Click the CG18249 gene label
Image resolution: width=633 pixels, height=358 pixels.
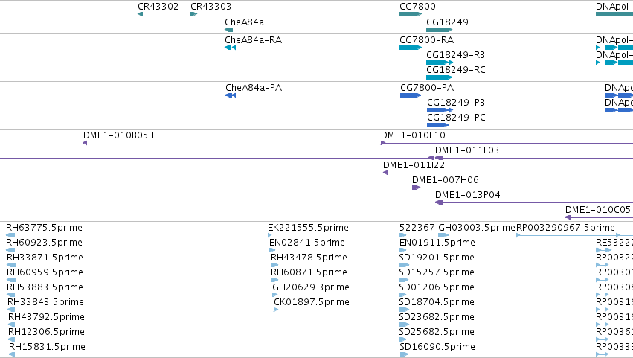point(447,22)
